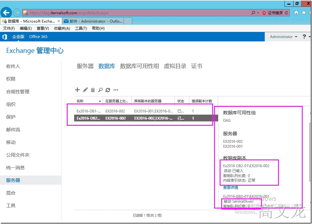312x224 pixels.
Task: Click the browser Forward arrow button
Action: click(x=17, y=13)
